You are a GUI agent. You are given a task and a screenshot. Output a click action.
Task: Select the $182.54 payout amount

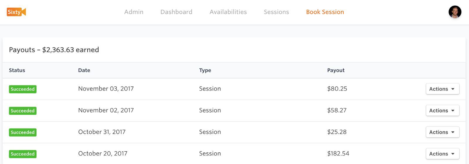click(x=338, y=154)
